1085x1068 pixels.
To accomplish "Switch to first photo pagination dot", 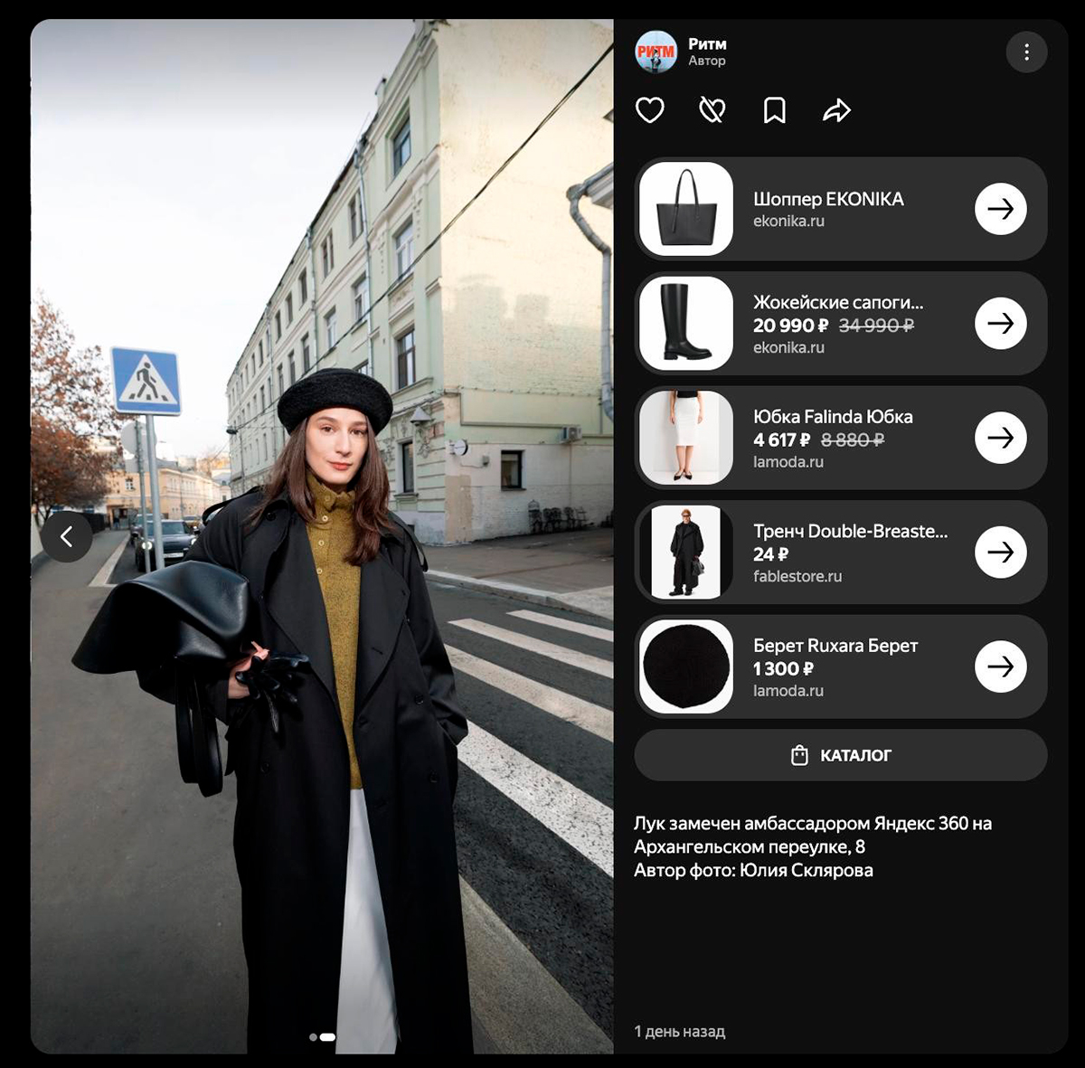I will (x=313, y=1037).
